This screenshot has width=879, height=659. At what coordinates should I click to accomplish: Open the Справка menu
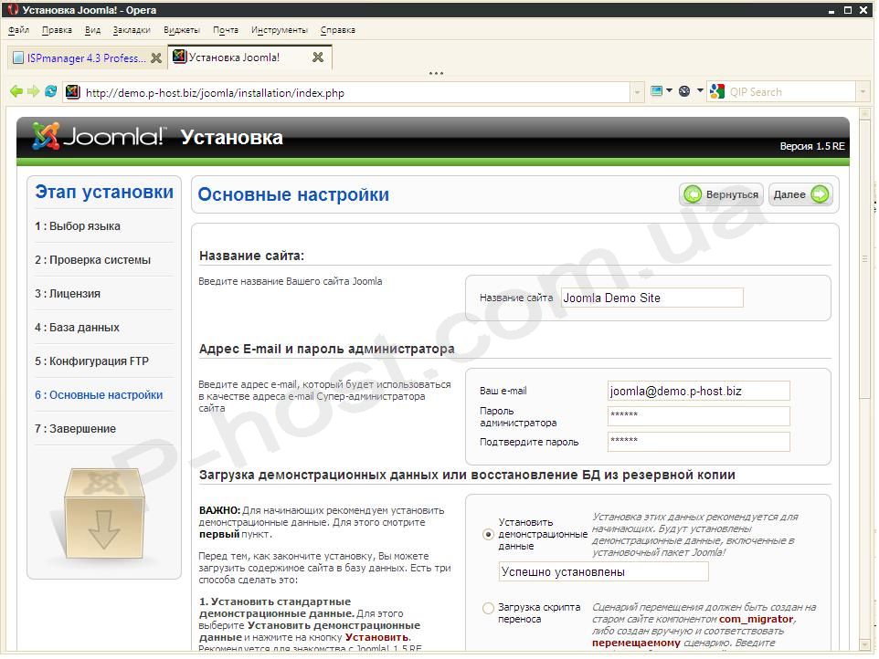coord(337,30)
